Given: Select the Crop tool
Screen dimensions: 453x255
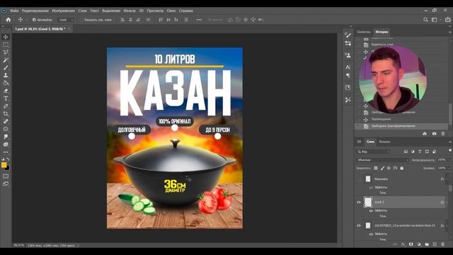Looking at the screenshot, I should (x=6, y=113).
